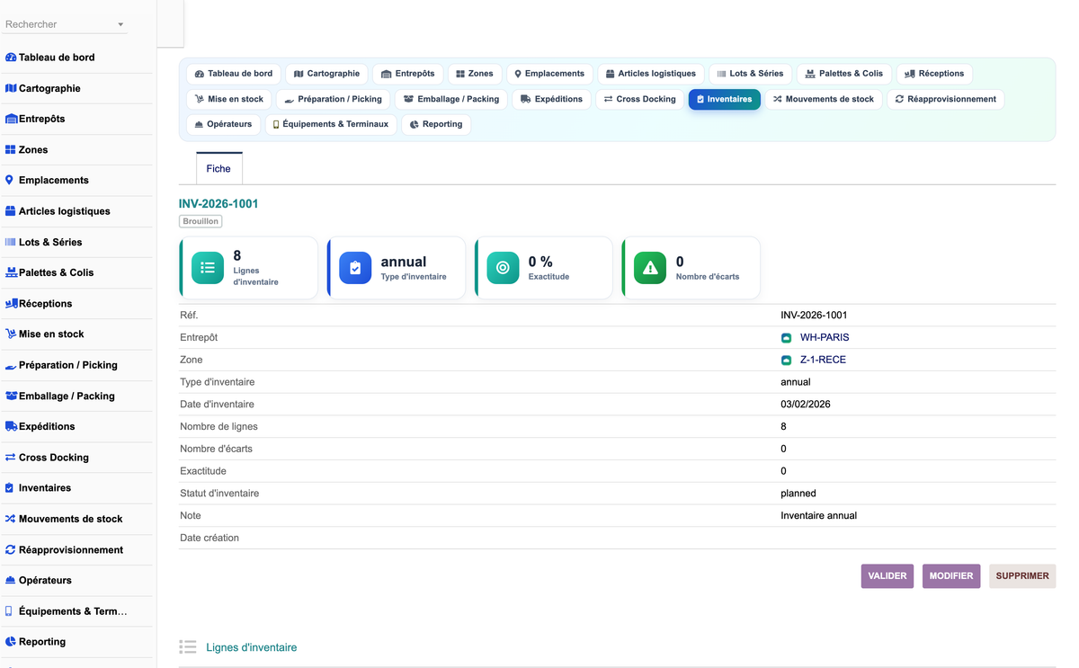Click the Mise en stock dolly icon in sidebar

(11, 334)
